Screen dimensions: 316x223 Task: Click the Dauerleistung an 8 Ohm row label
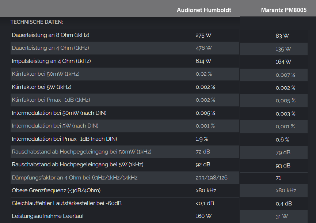[50, 35]
